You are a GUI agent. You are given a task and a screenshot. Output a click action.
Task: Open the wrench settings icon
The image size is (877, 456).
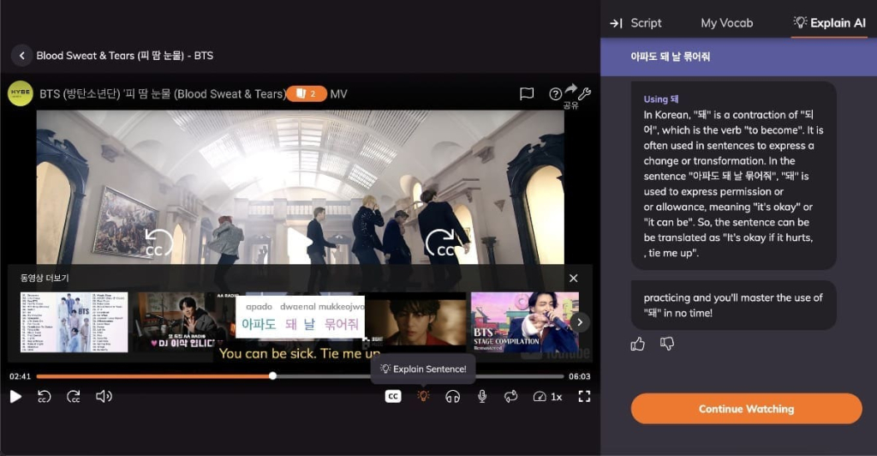point(584,93)
